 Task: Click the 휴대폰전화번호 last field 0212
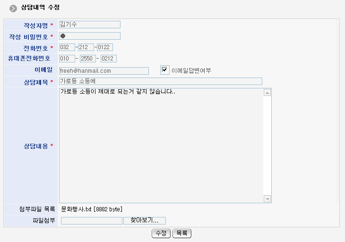point(108,59)
